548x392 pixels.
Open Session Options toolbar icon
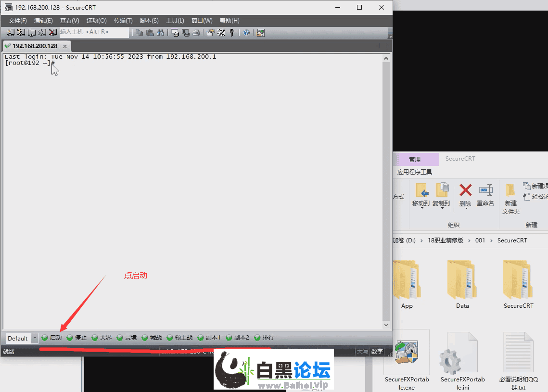pos(210,33)
